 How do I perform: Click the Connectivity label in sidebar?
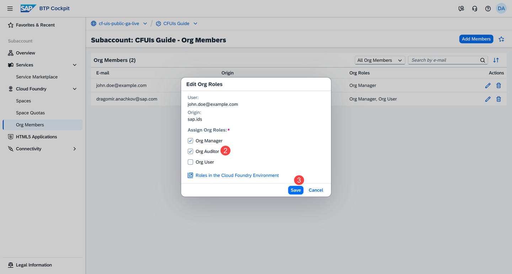29,149
